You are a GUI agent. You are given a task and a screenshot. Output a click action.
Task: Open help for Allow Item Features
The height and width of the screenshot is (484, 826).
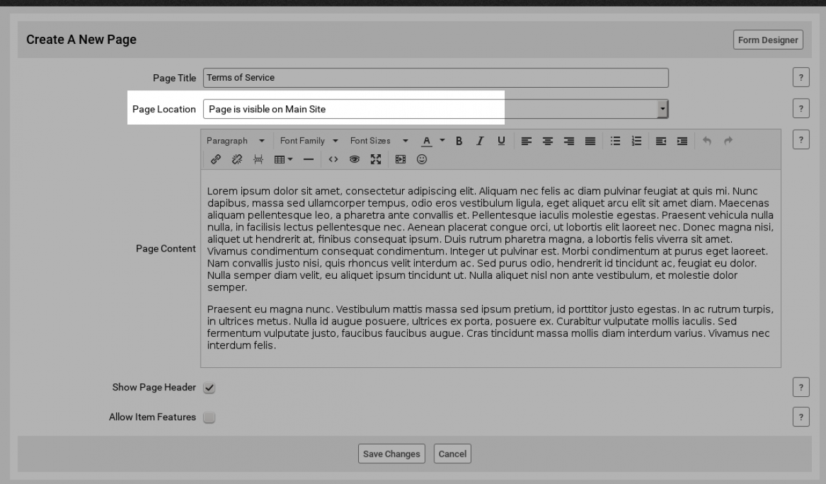[x=801, y=417]
